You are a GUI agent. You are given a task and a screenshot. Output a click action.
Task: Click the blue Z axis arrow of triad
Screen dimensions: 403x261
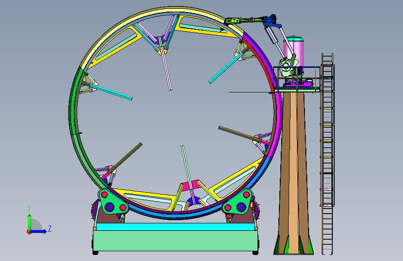(x=39, y=232)
